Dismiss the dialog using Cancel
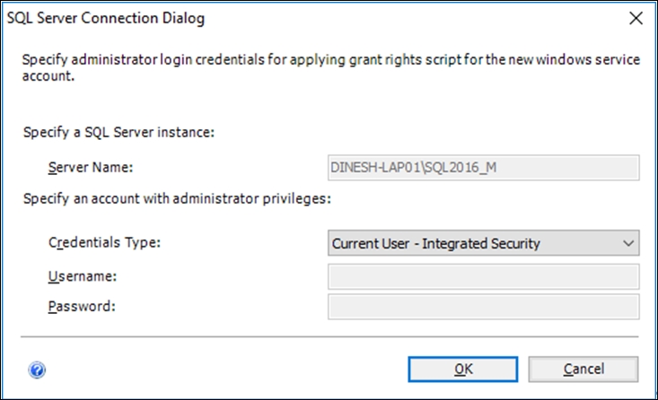 (583, 369)
